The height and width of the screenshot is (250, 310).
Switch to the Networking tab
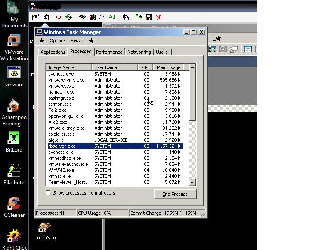tap(139, 52)
